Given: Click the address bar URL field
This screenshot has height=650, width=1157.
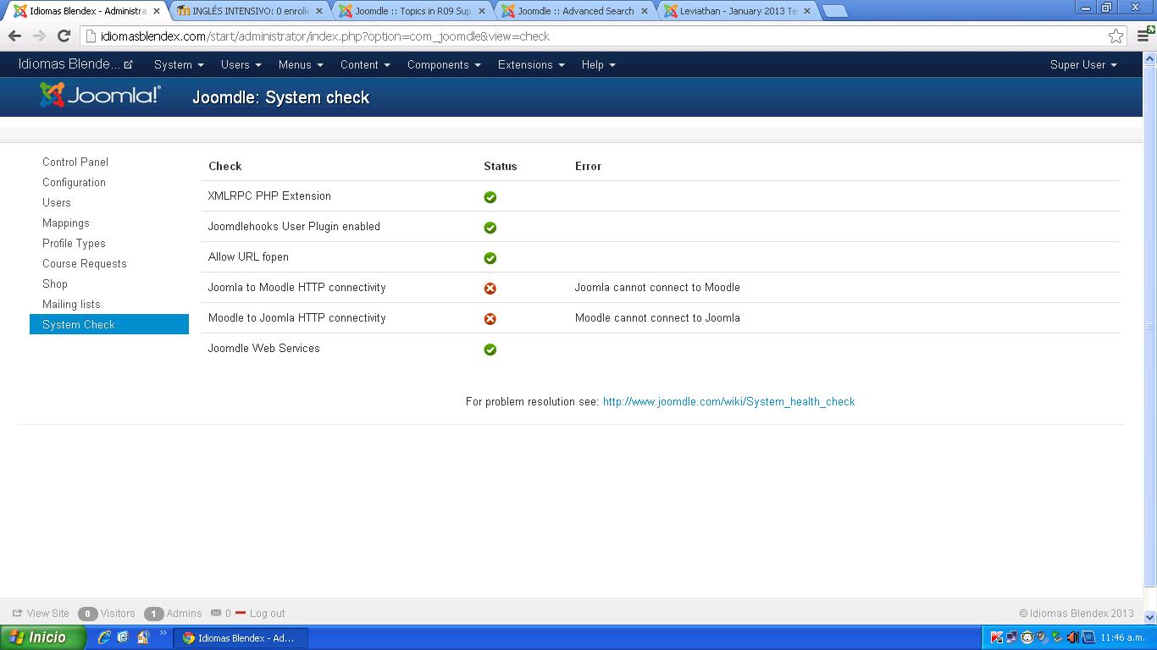Looking at the screenshot, I should tap(593, 36).
